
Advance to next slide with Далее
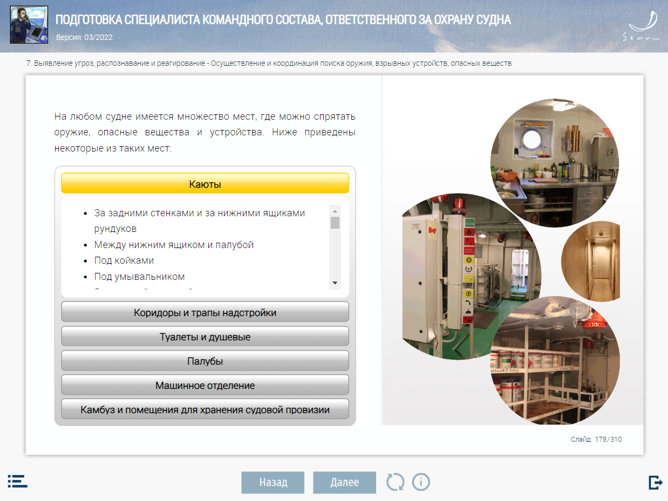(x=344, y=482)
